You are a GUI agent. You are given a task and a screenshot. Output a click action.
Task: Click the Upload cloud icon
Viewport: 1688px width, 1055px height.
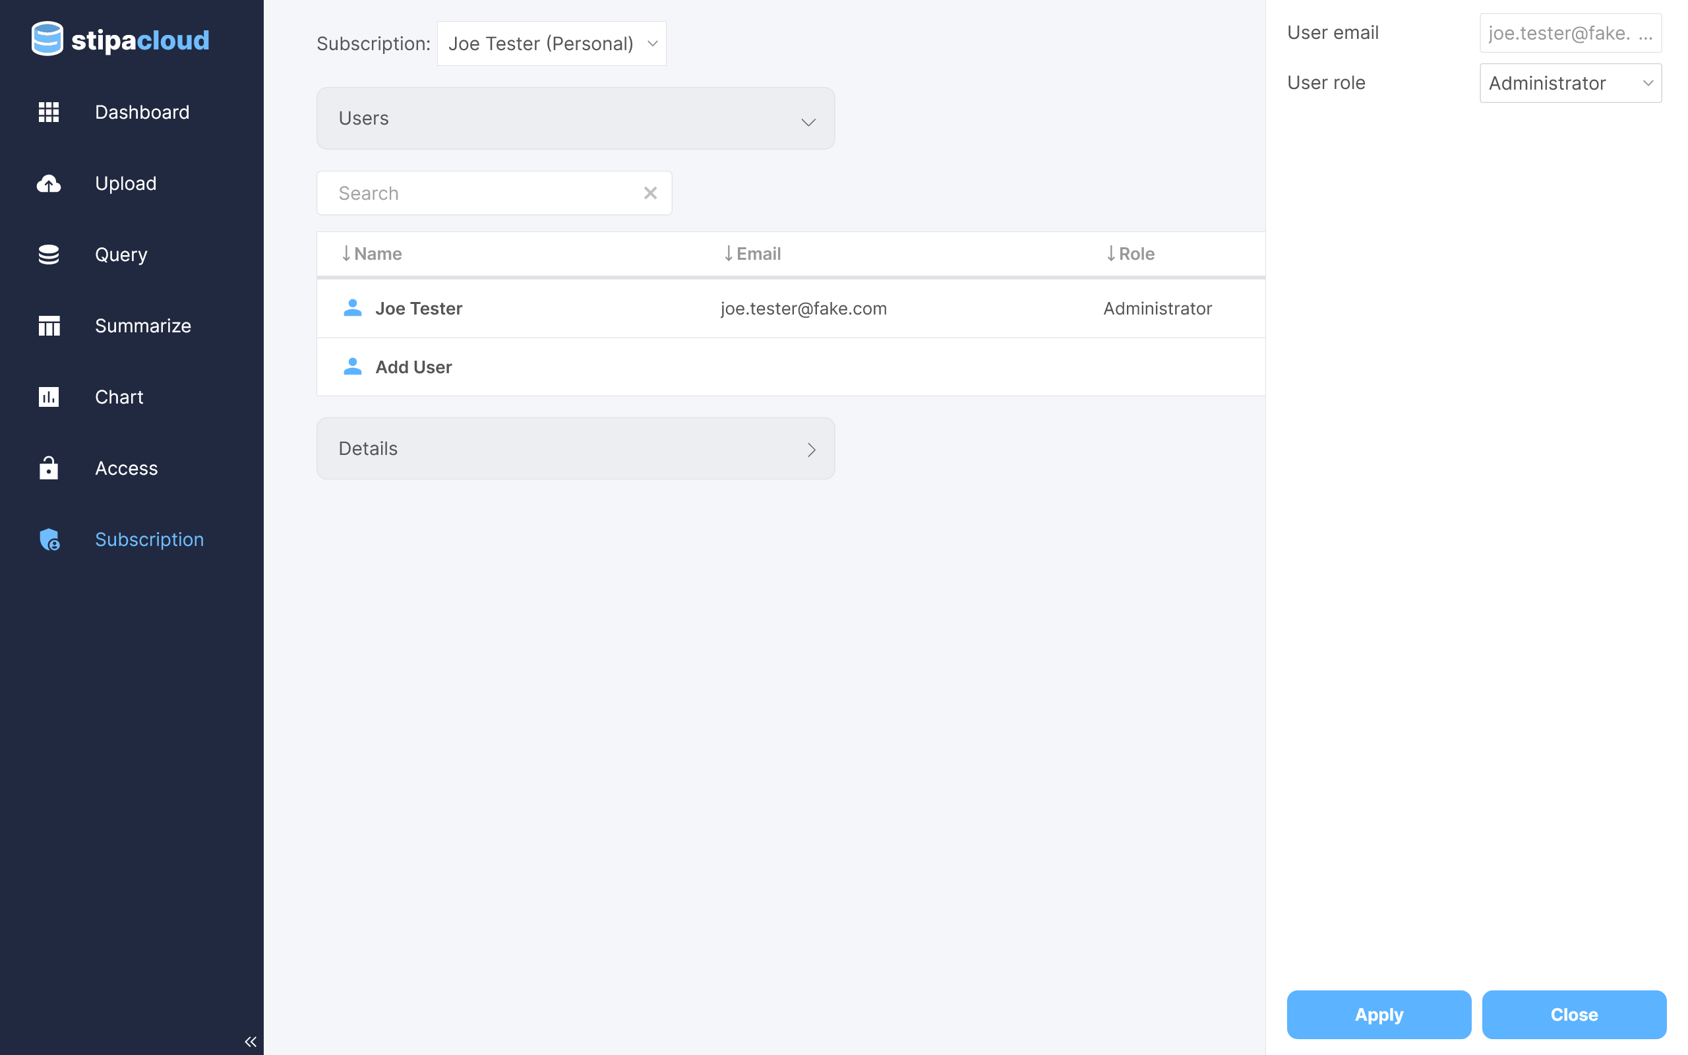(x=49, y=183)
